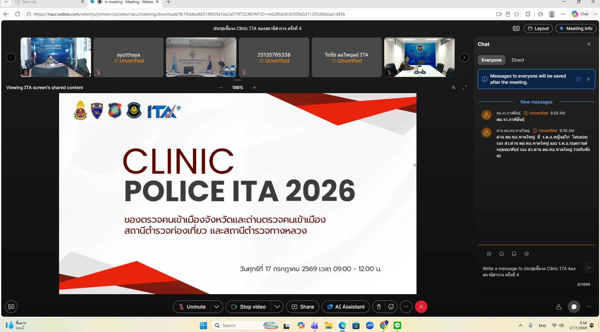This screenshot has height=332, width=600.
Task: Expand video options arrow beside Stop video
Action: point(277,307)
